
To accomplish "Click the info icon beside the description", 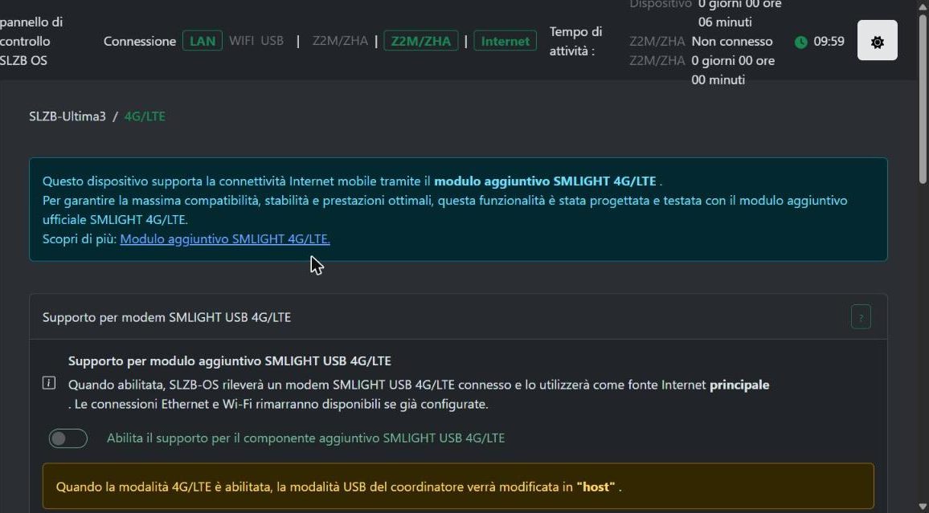I will pos(49,384).
